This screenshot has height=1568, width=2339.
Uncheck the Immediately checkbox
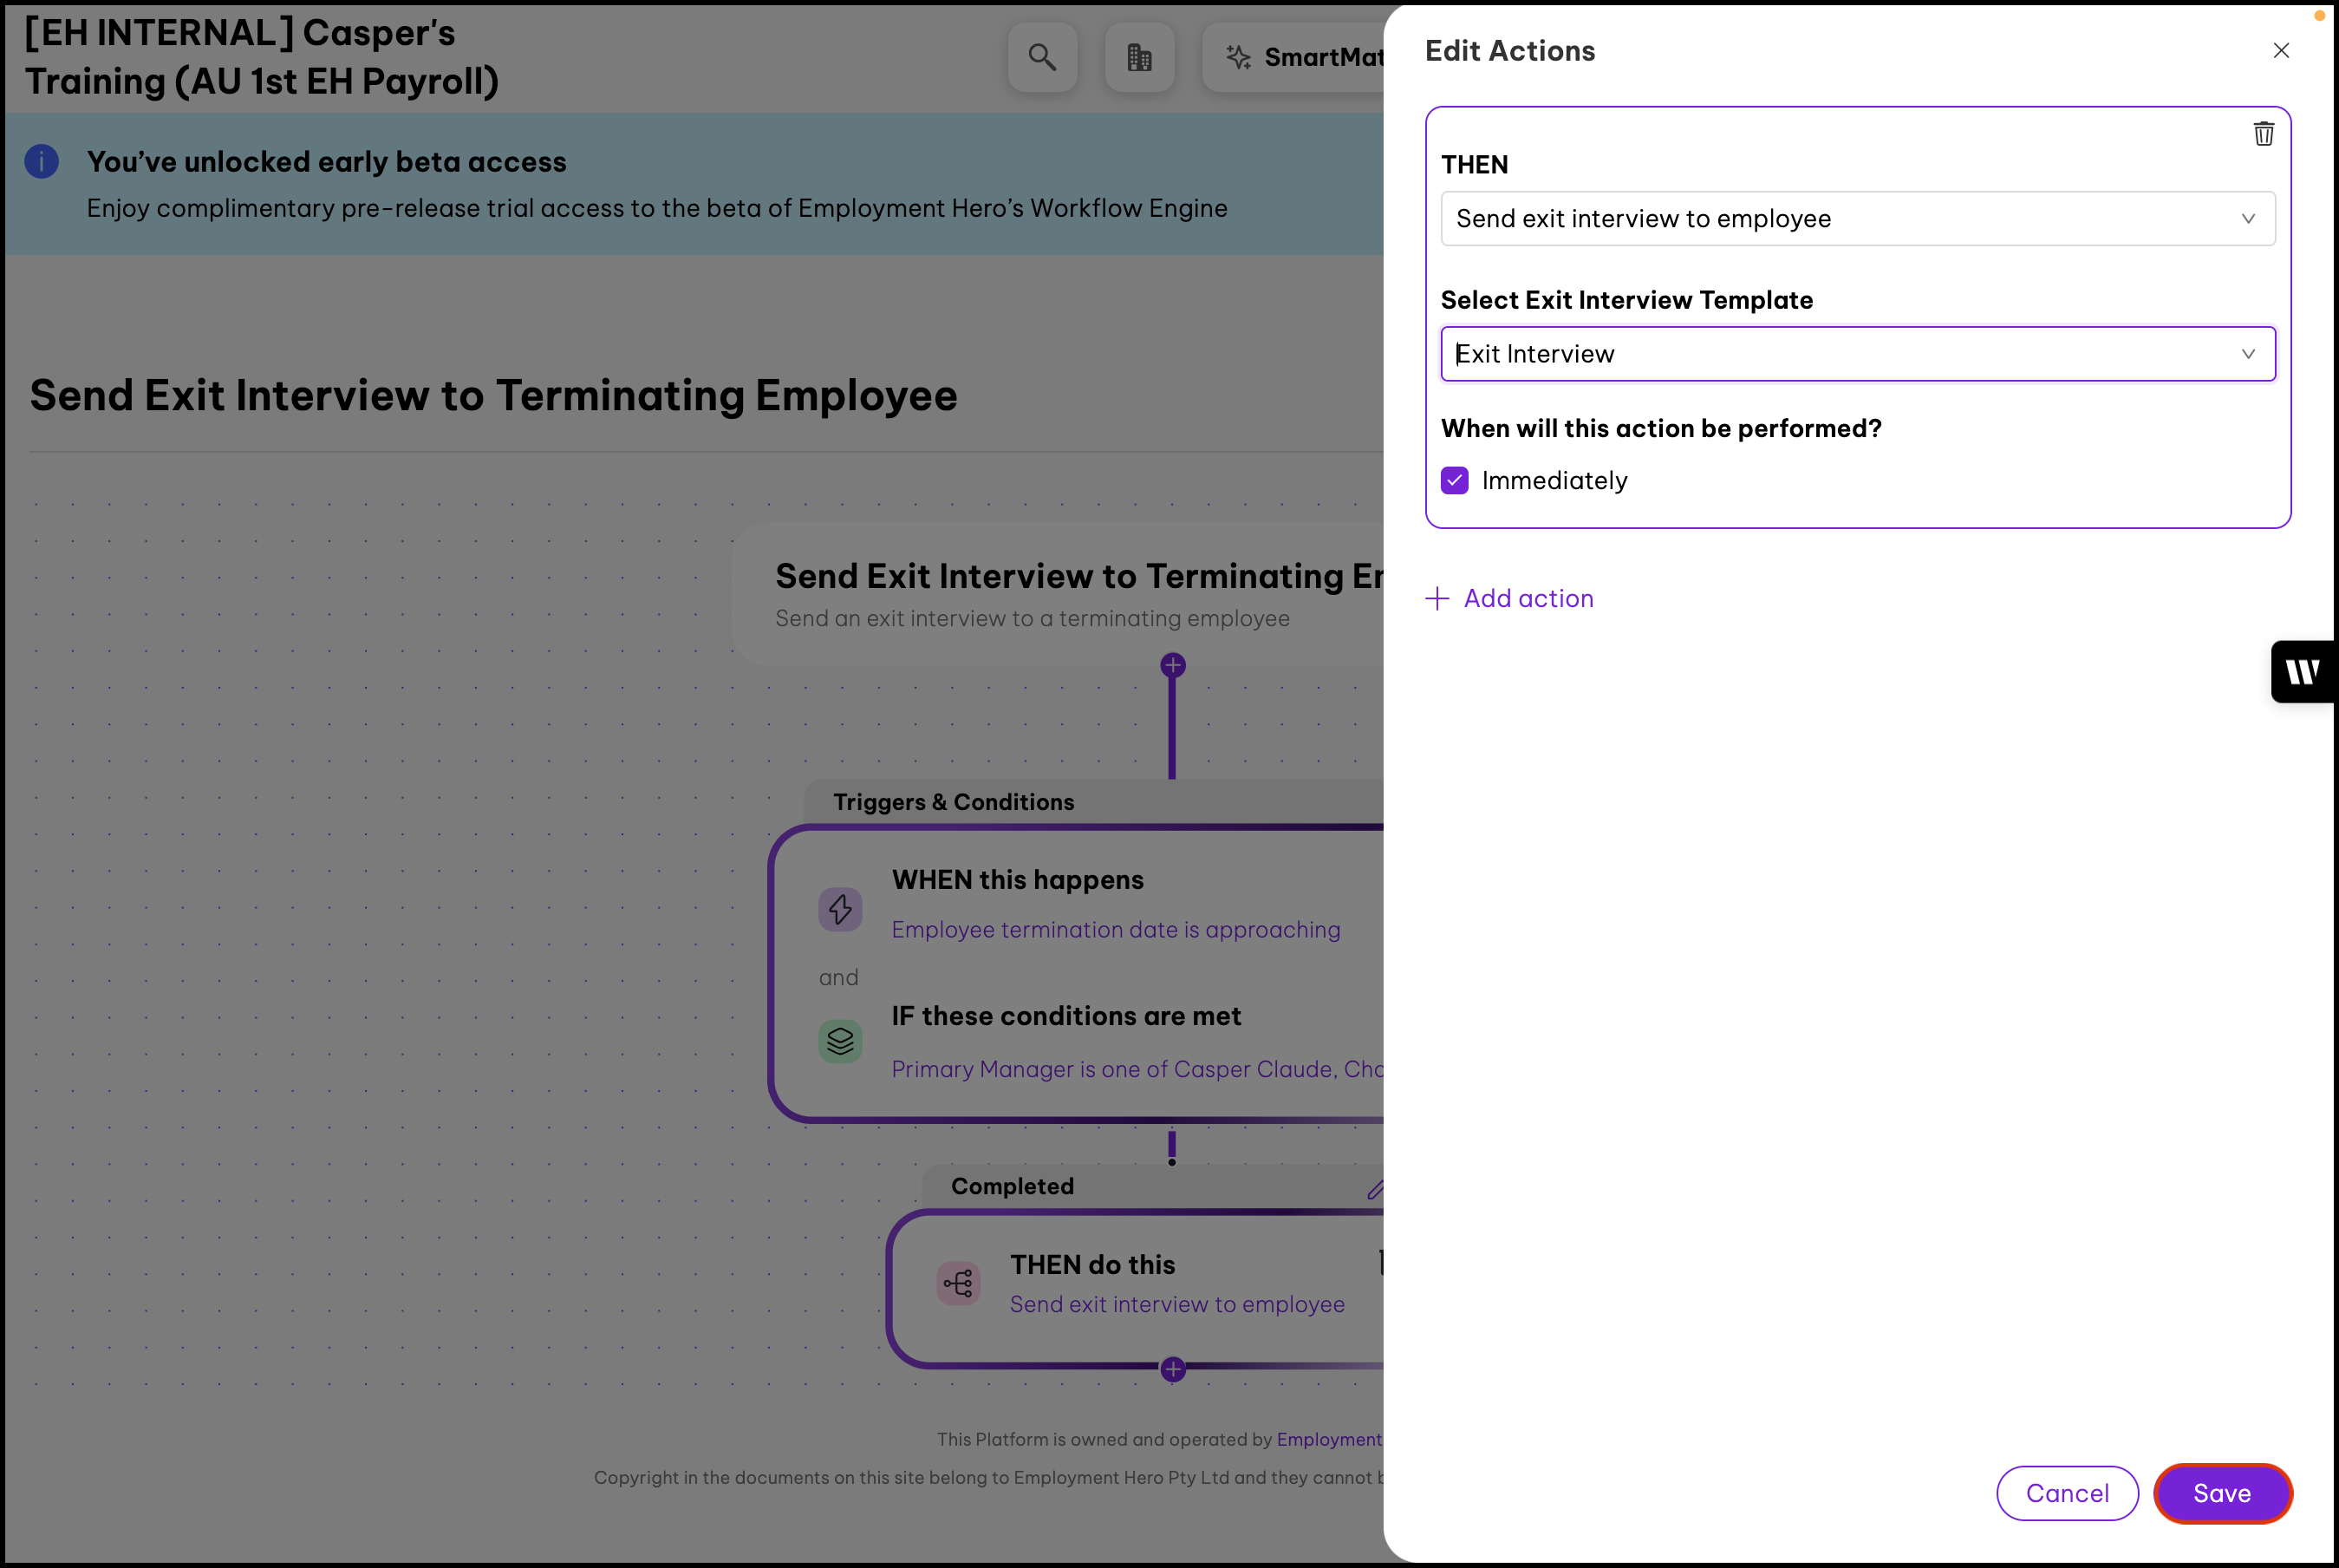click(1455, 481)
